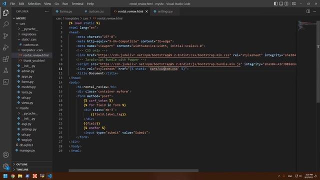Viewport: 320px width, 180px height.
Task: Toggle the panel layout icon
Action: click(281, 3)
